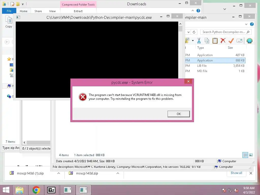260x195 pixels.
Task: Click the Action Center flag tray icon
Action: 224,190
